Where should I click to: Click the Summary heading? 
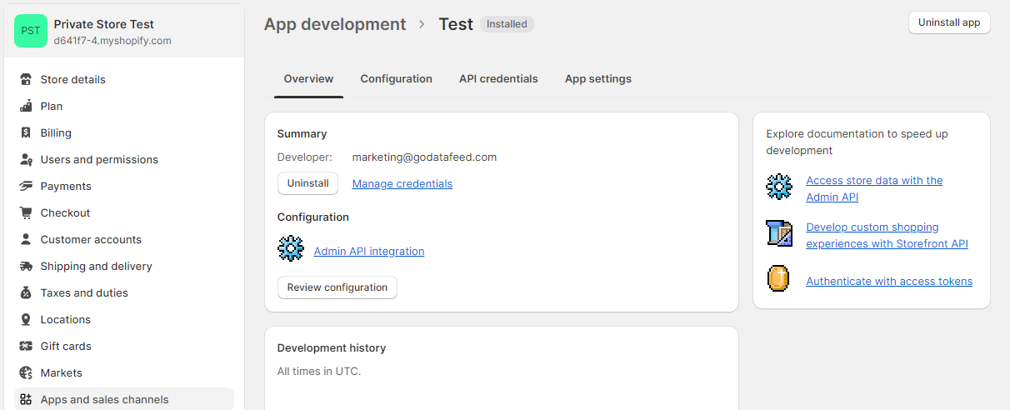(302, 133)
